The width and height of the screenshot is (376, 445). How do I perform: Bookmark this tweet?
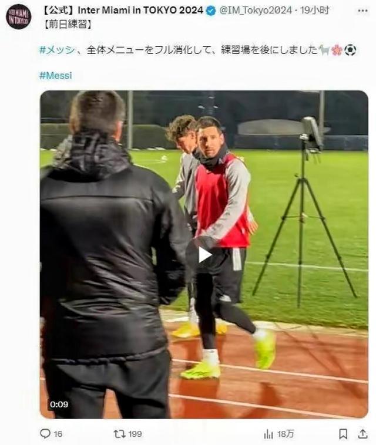[x=343, y=434]
